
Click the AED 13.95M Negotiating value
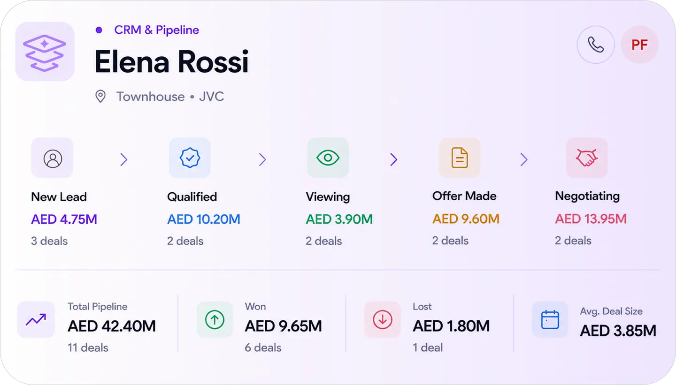tap(591, 219)
